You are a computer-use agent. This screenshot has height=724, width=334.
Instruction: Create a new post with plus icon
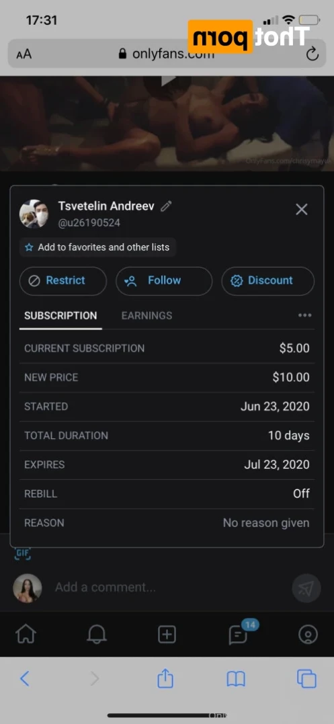(167, 635)
